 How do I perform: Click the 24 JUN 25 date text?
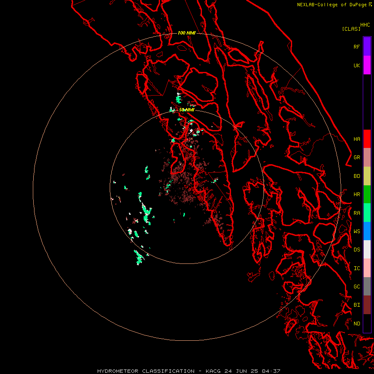click(x=241, y=371)
